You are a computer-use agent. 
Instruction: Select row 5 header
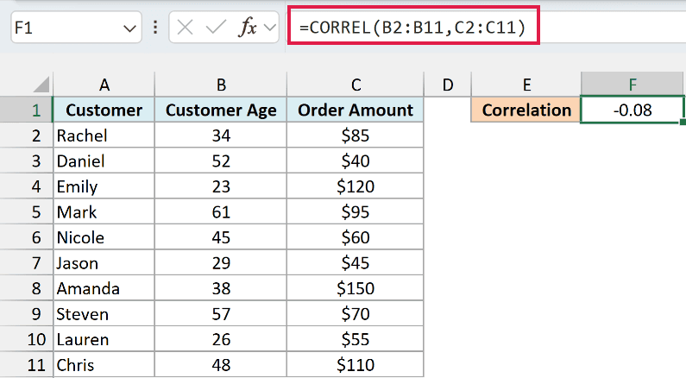coord(26,212)
